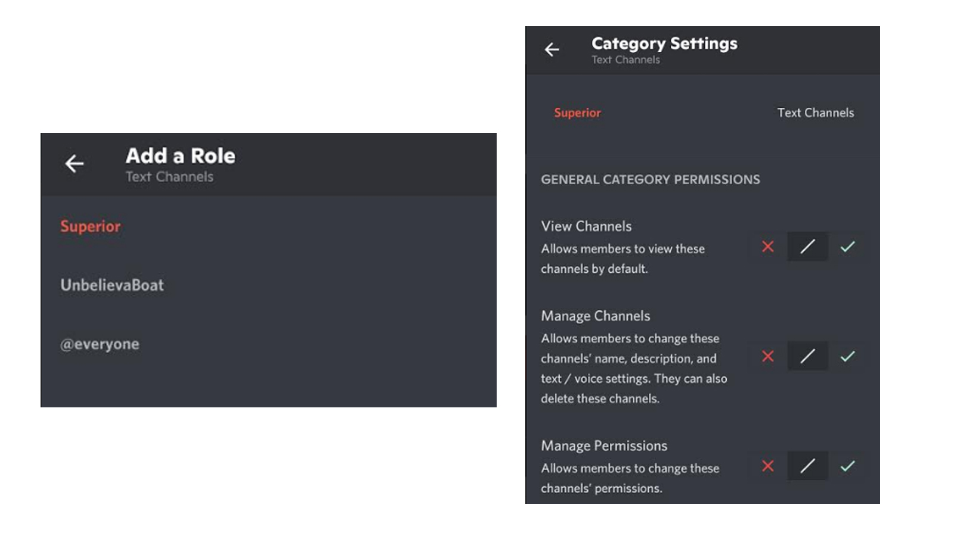
Task: Allow the Manage Permissions permission
Action: pos(847,467)
